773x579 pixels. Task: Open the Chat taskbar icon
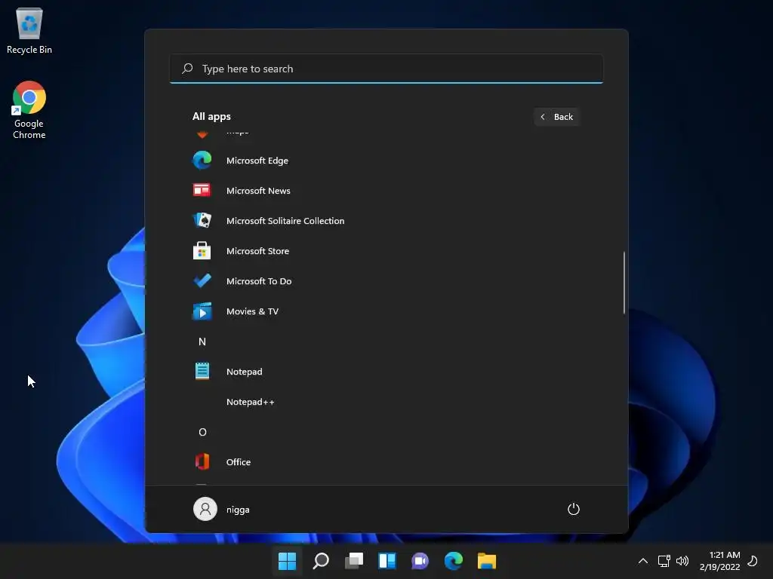point(420,561)
